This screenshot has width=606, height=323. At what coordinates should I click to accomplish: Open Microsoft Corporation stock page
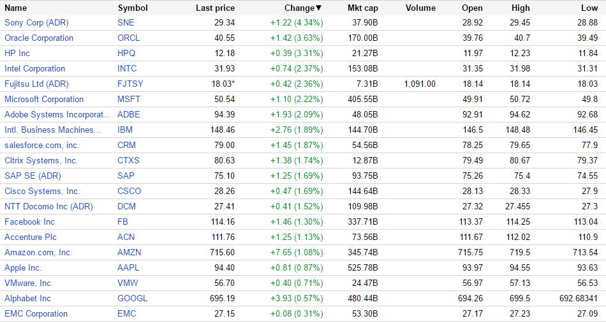[44, 99]
